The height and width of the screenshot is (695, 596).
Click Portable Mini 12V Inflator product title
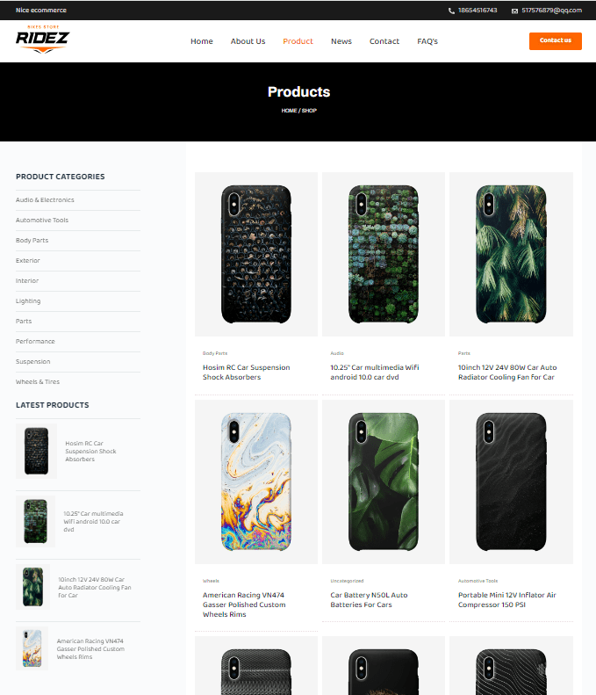[507, 600]
